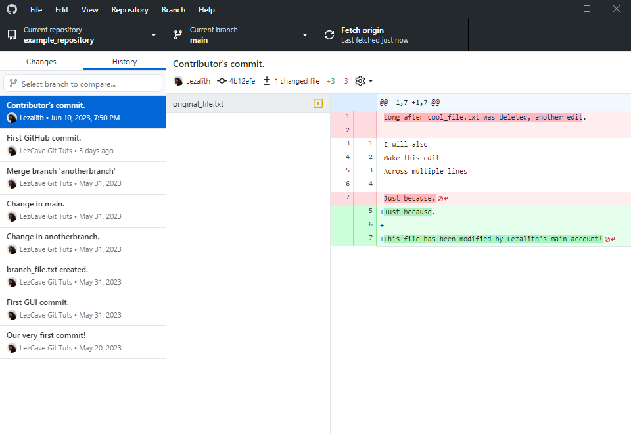
Task: Open the View menu
Action: pos(90,10)
